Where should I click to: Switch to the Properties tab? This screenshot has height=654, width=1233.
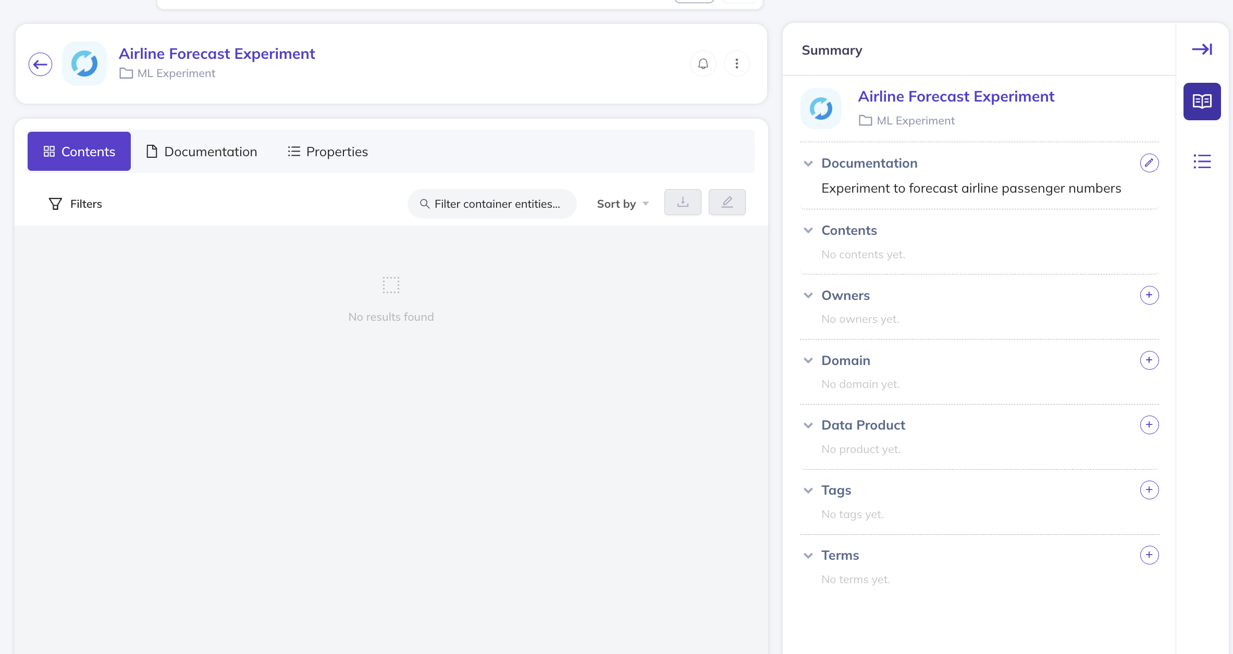click(x=328, y=152)
